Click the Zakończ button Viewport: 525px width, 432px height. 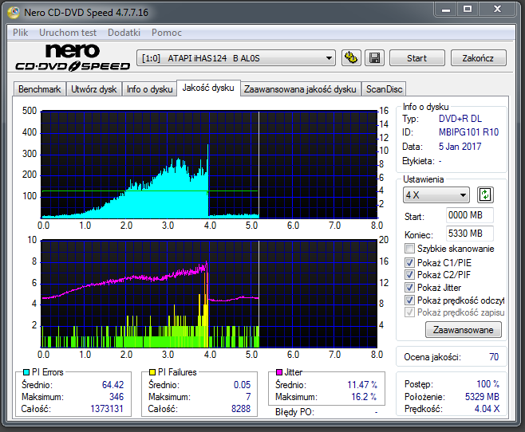click(478, 58)
